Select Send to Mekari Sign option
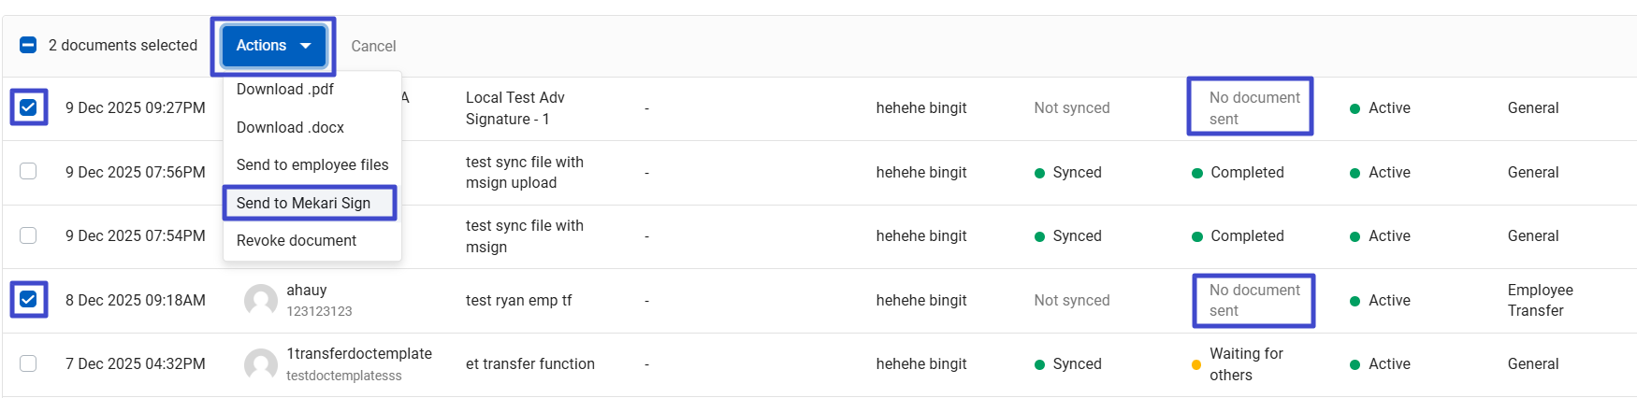 303,203
